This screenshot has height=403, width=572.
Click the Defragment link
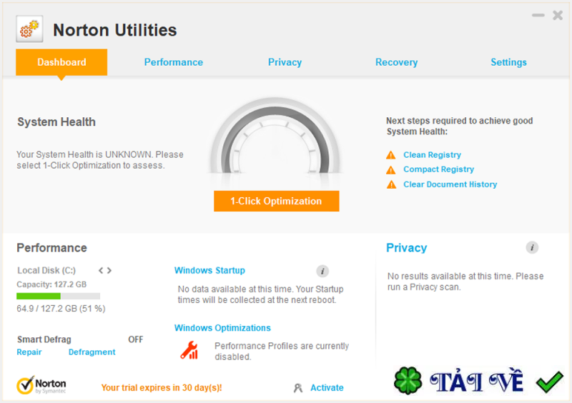point(92,352)
